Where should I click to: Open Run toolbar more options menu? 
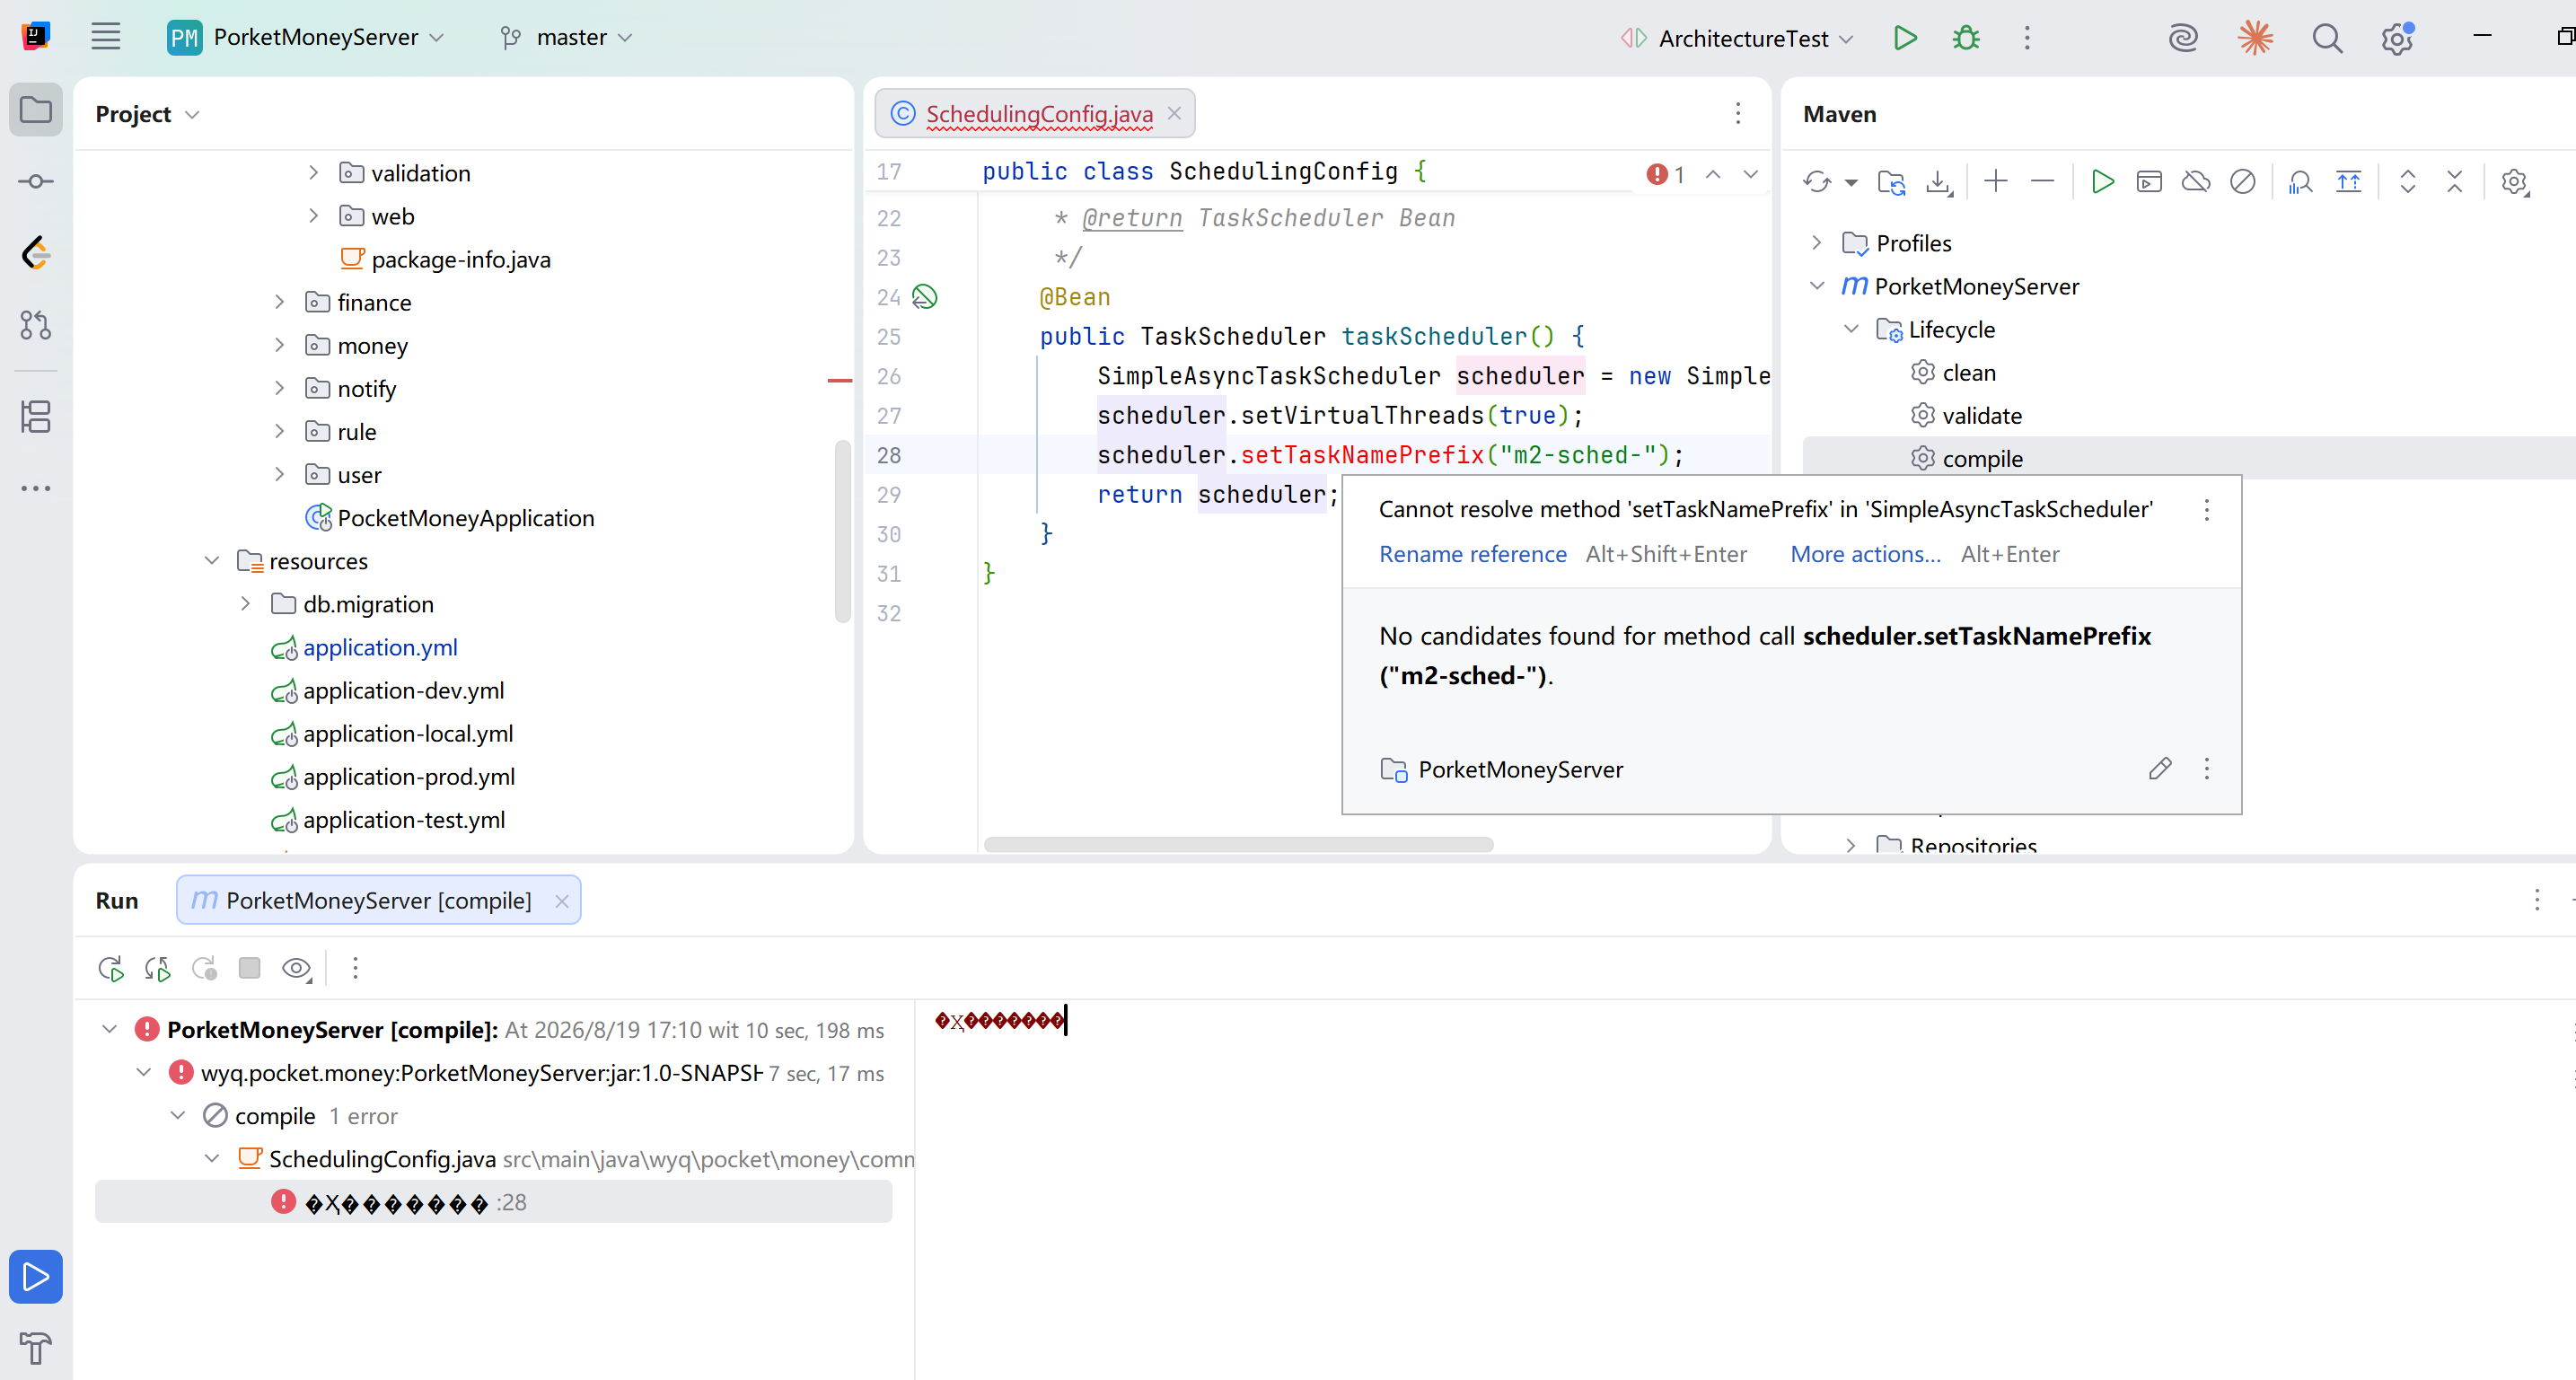pyautogui.click(x=355, y=968)
